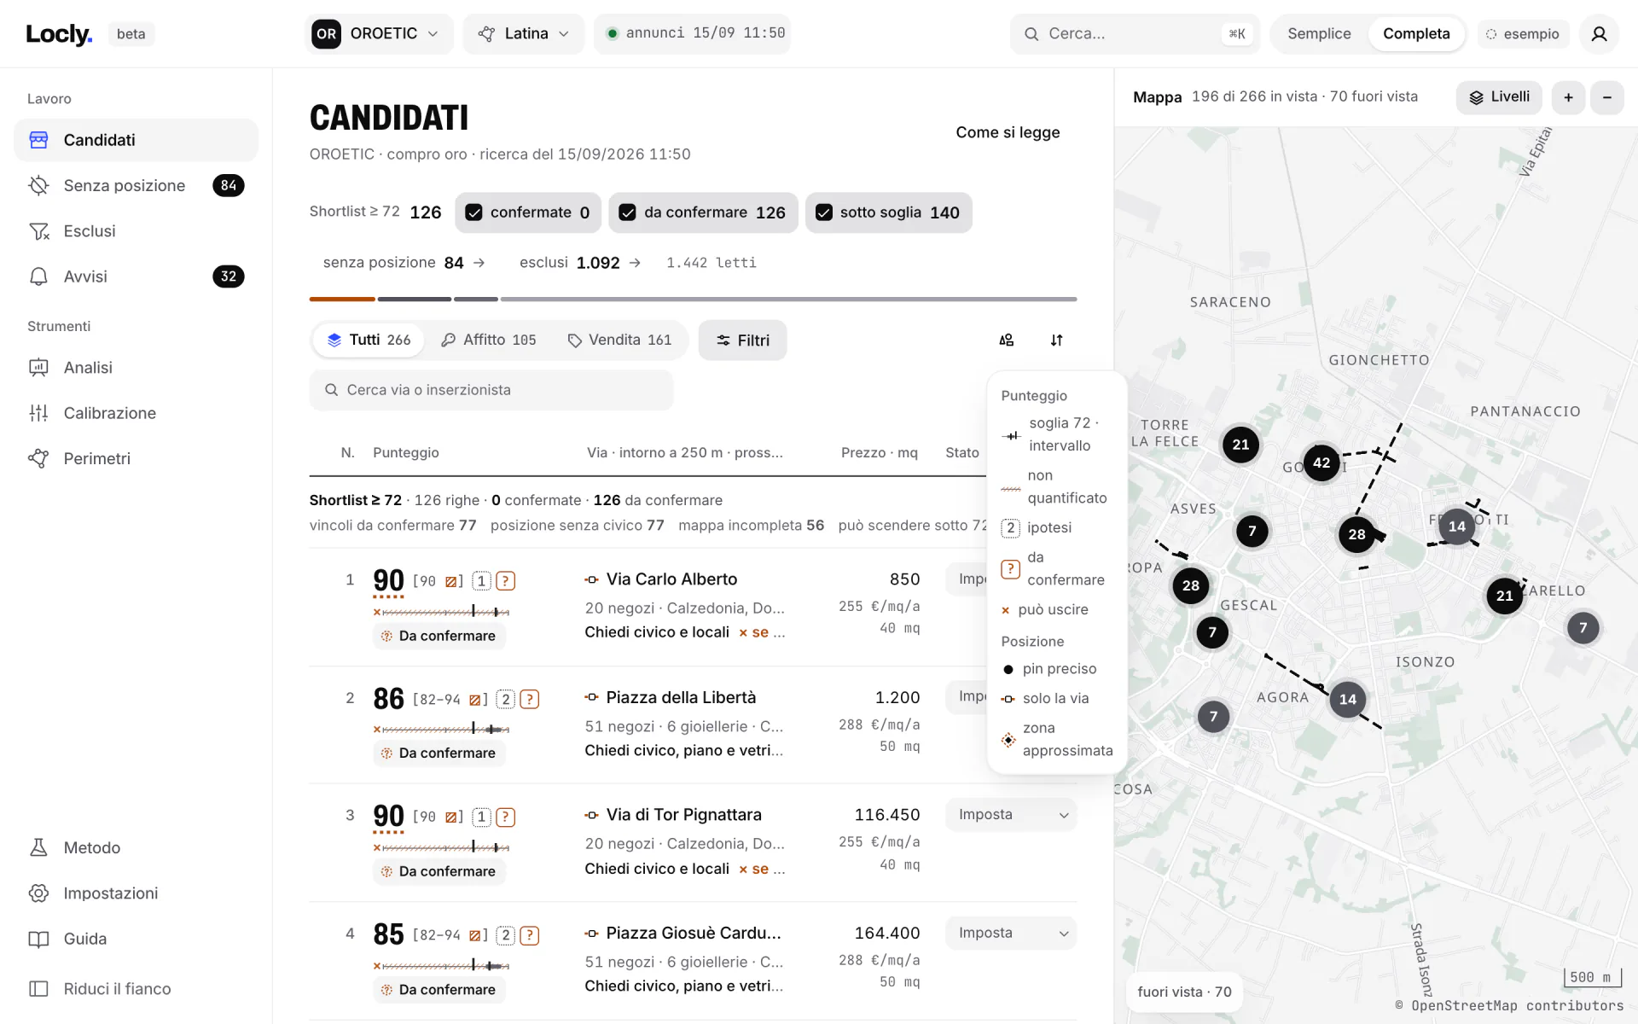
Task: Expand the Filtri panel
Action: tap(742, 340)
